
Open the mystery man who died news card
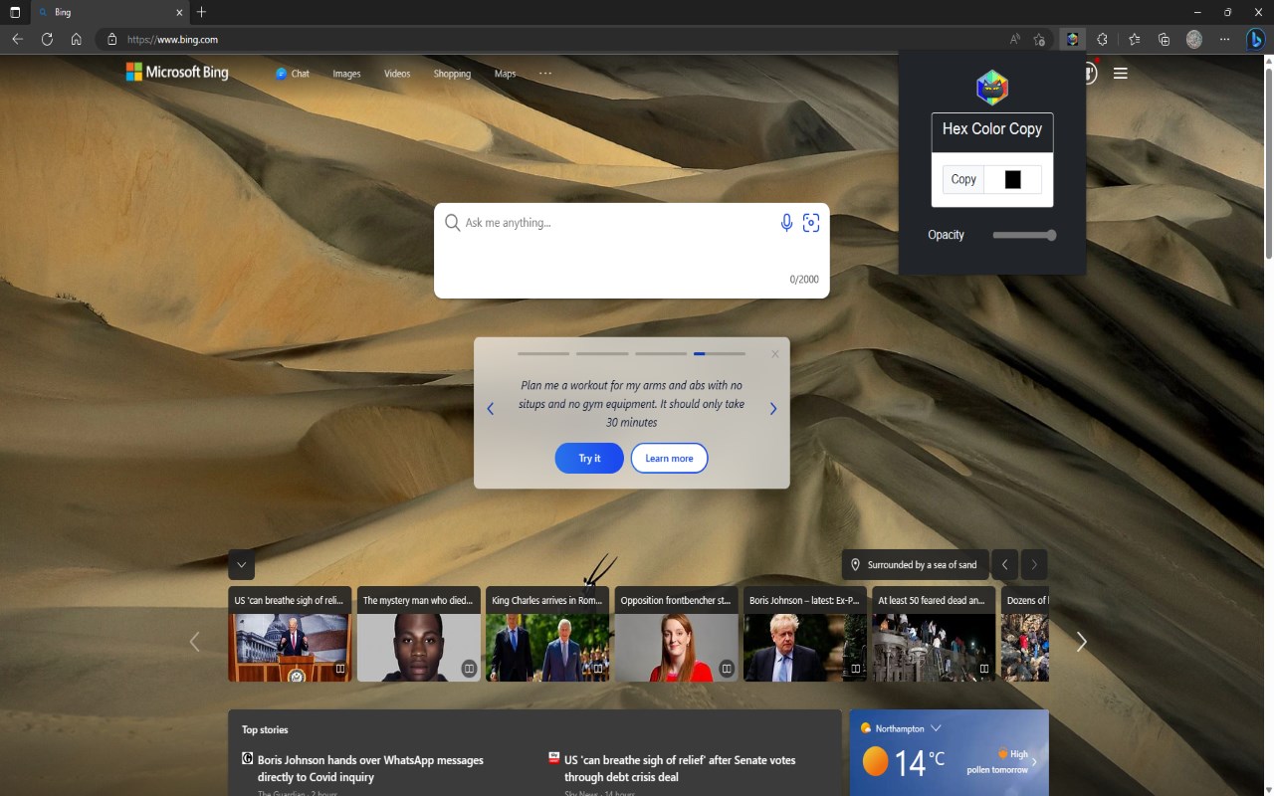418,634
